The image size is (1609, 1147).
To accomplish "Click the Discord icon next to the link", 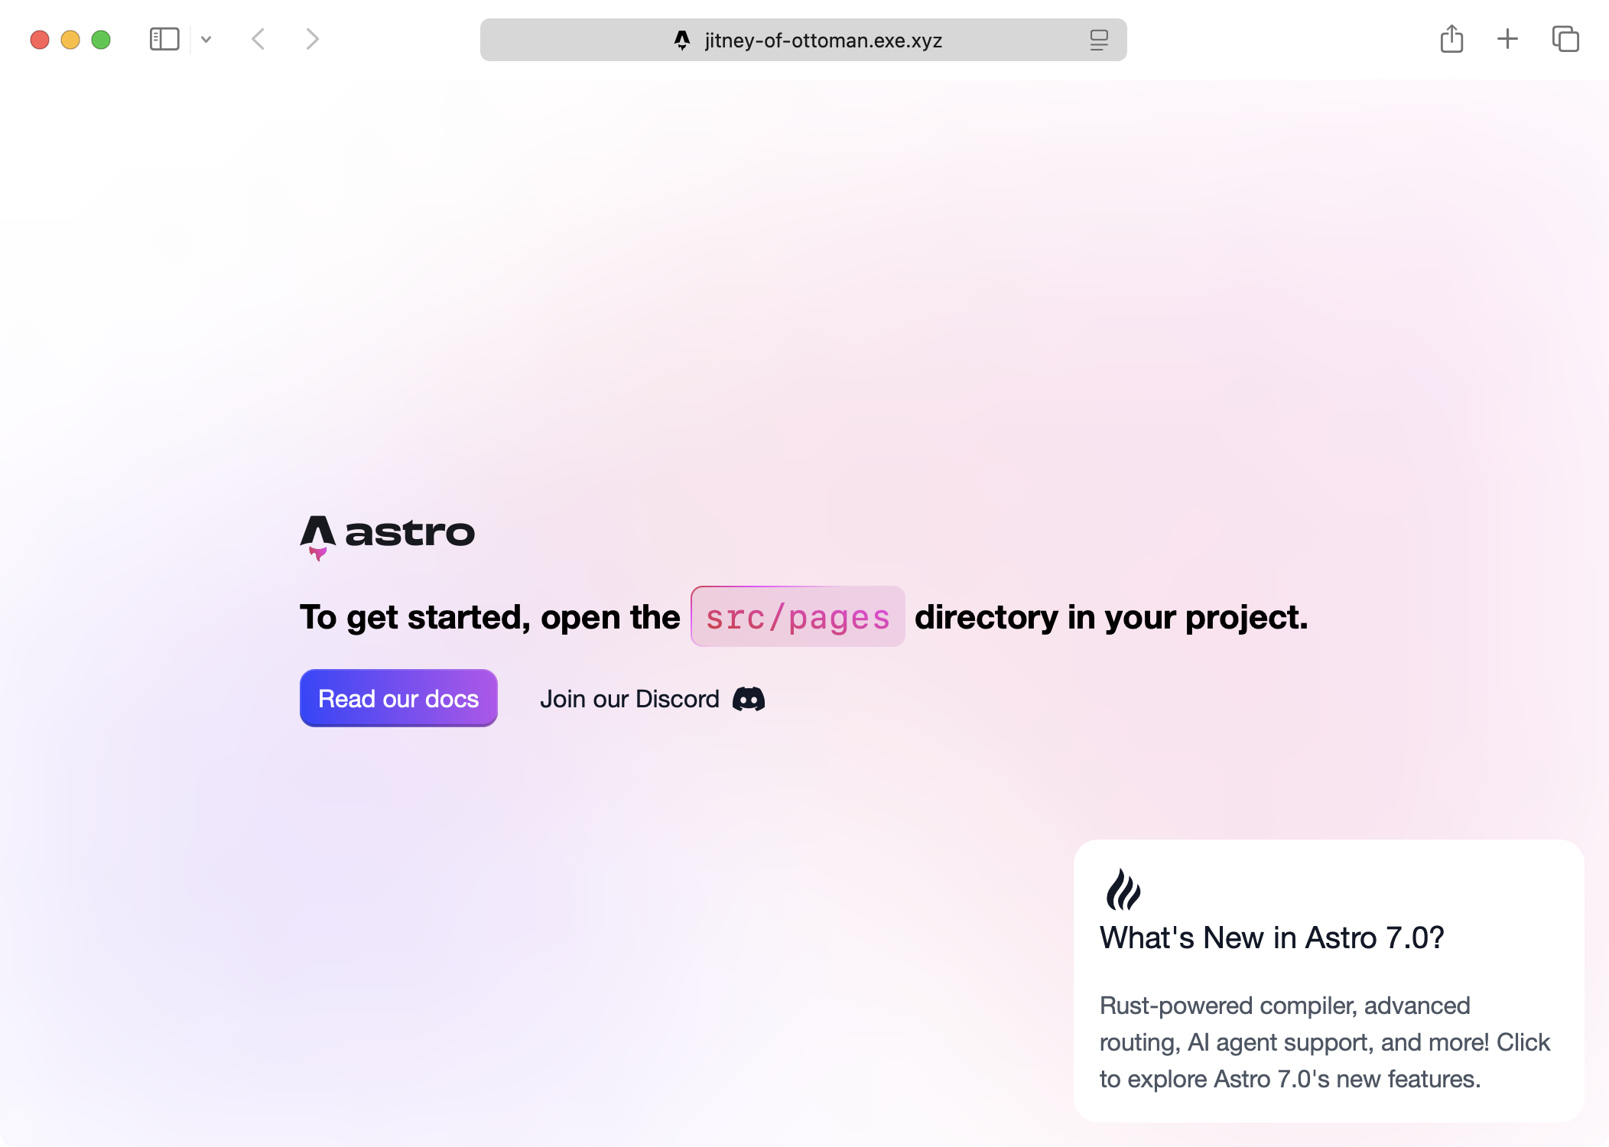I will click(749, 699).
